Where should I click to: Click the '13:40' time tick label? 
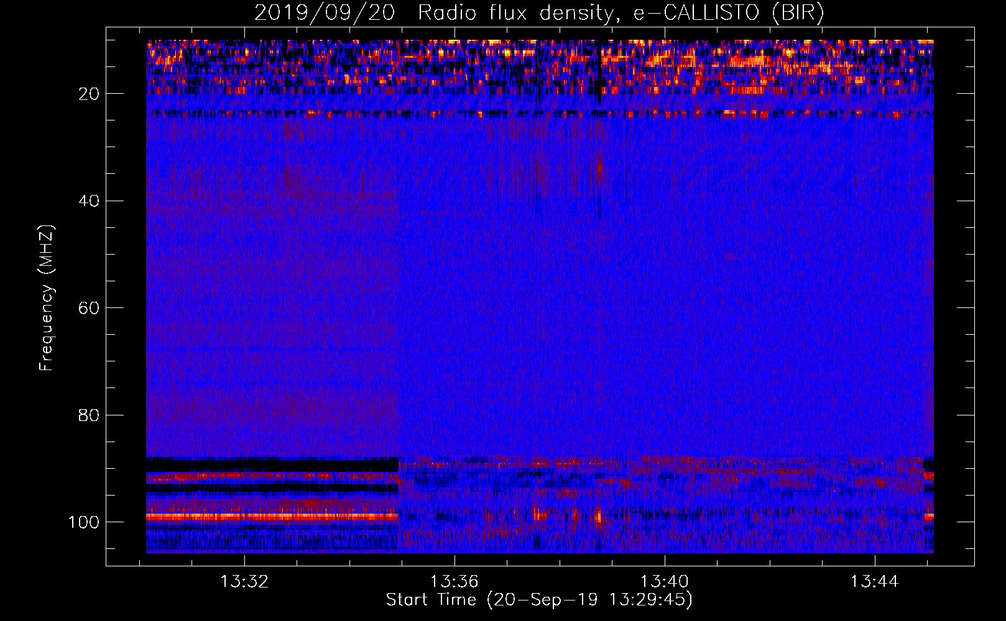point(665,582)
